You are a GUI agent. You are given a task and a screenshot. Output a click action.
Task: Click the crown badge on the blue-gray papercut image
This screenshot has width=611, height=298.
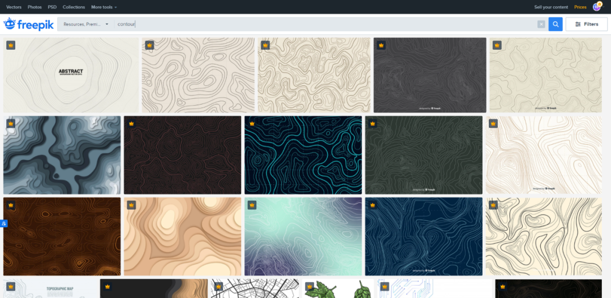[x=11, y=123]
